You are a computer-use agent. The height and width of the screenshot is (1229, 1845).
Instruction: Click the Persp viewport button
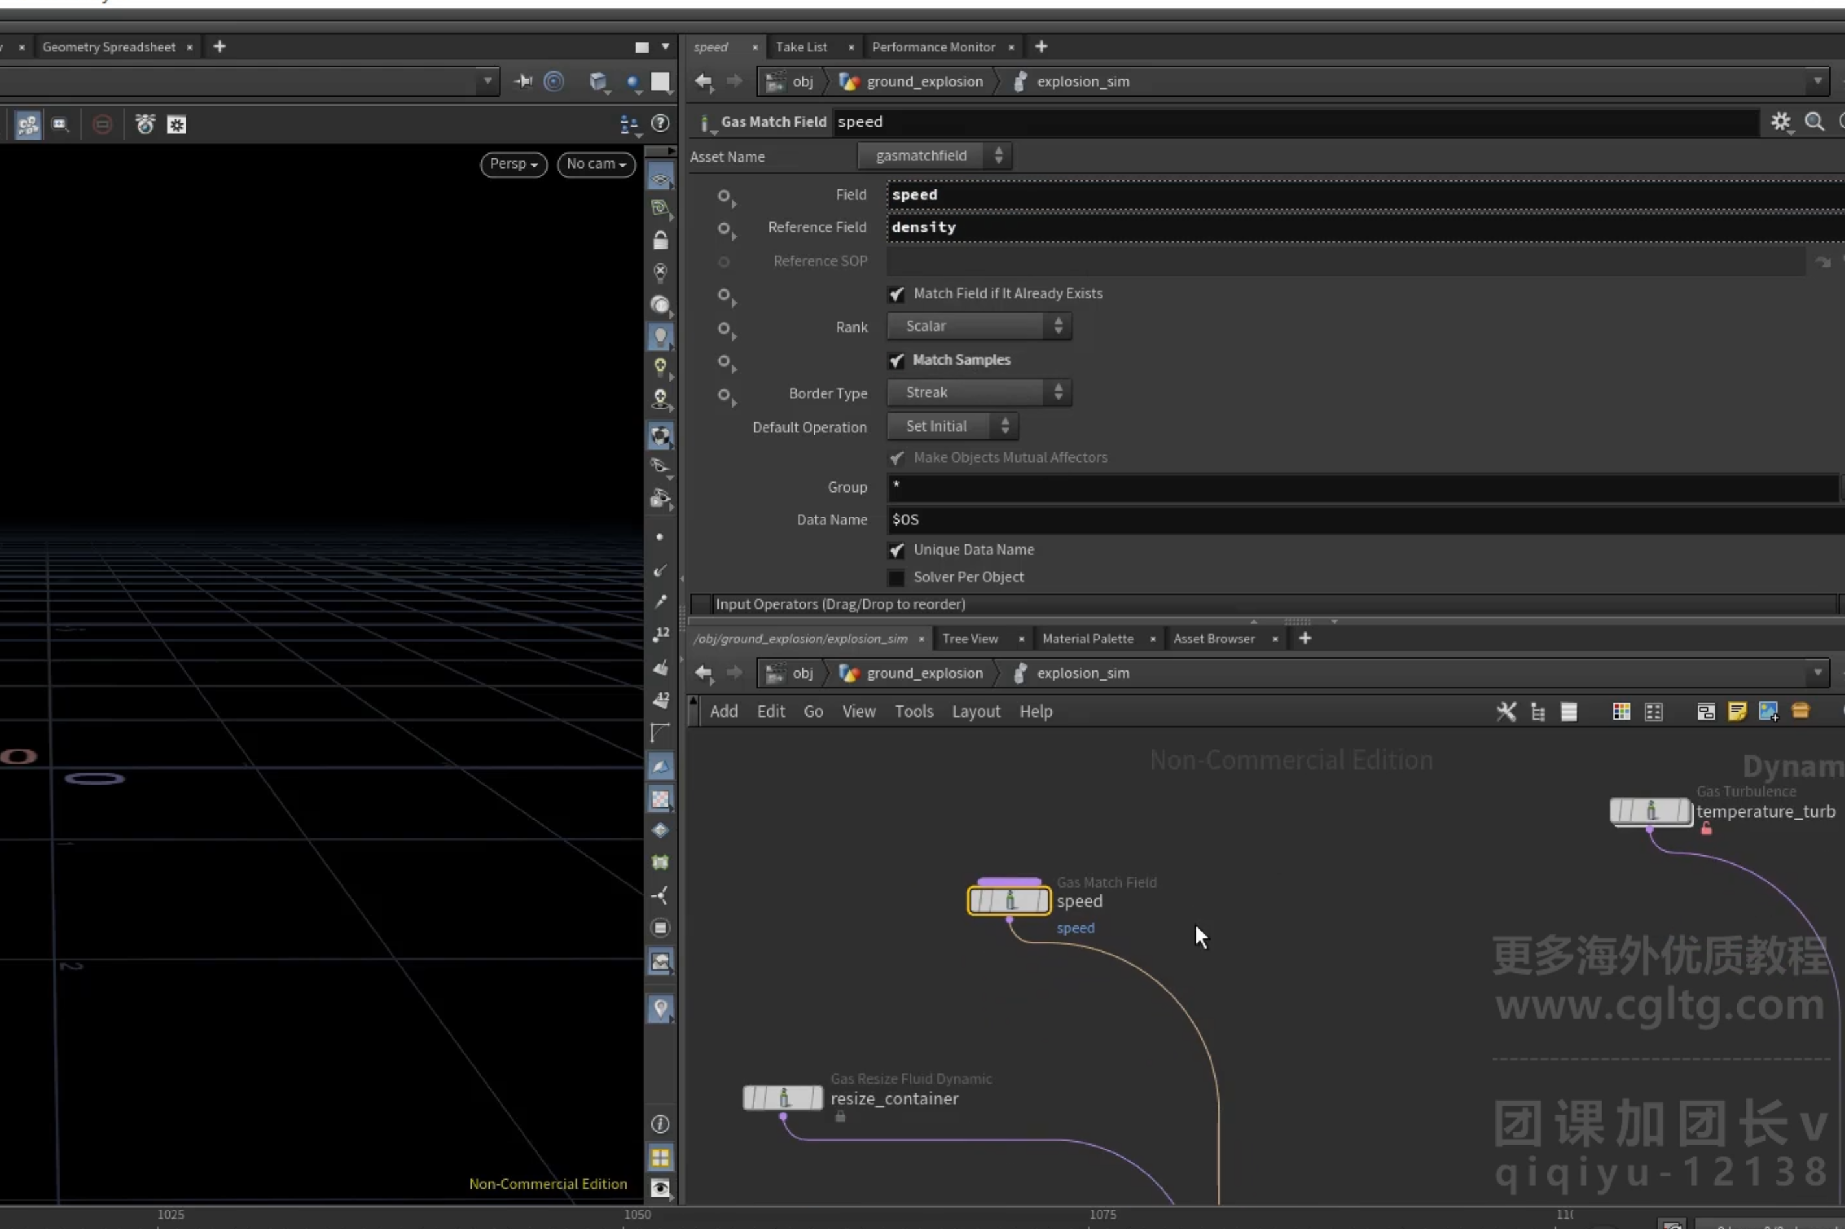(x=513, y=164)
